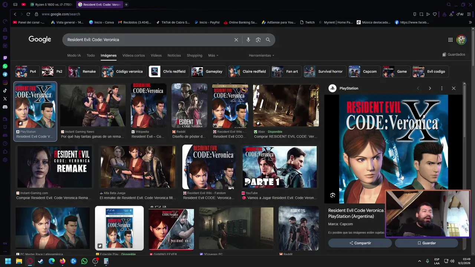The height and width of the screenshot is (267, 475).
Task: Click the heart bookmark icon in address bar
Action: pos(435,14)
